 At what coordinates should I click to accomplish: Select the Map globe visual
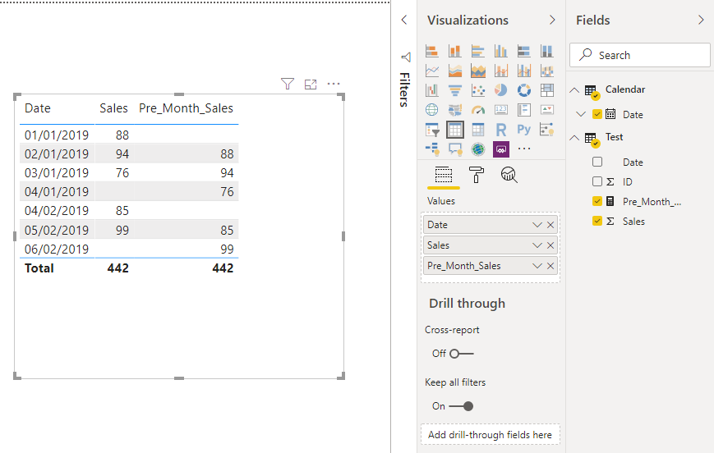coord(431,110)
